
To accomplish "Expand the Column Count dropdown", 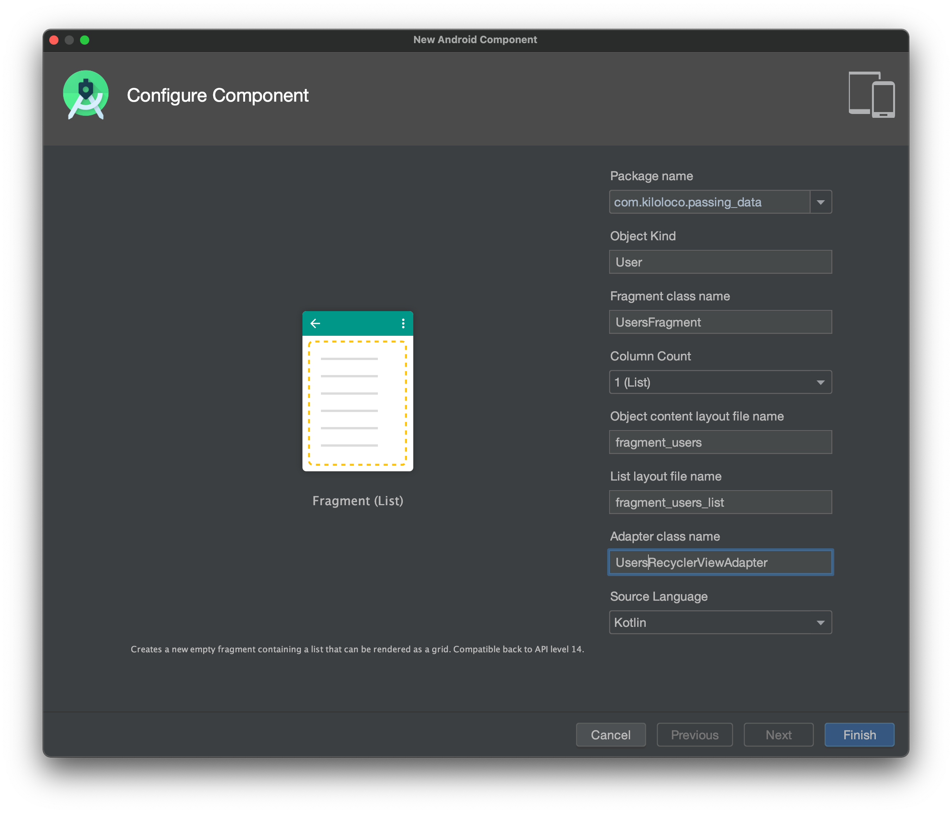I will point(821,382).
